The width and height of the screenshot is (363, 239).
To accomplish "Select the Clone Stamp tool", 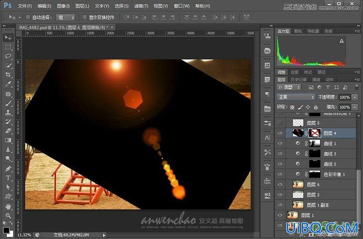I will [8, 112].
